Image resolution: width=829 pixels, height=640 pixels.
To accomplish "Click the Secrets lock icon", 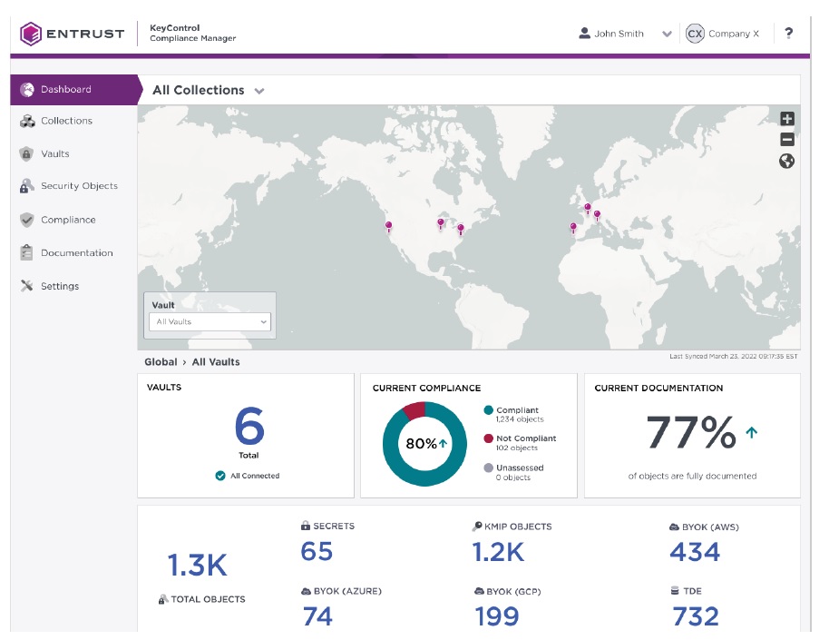I will 305,526.
